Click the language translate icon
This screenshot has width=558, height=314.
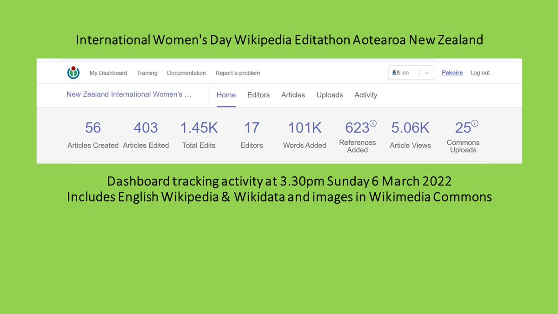(396, 73)
